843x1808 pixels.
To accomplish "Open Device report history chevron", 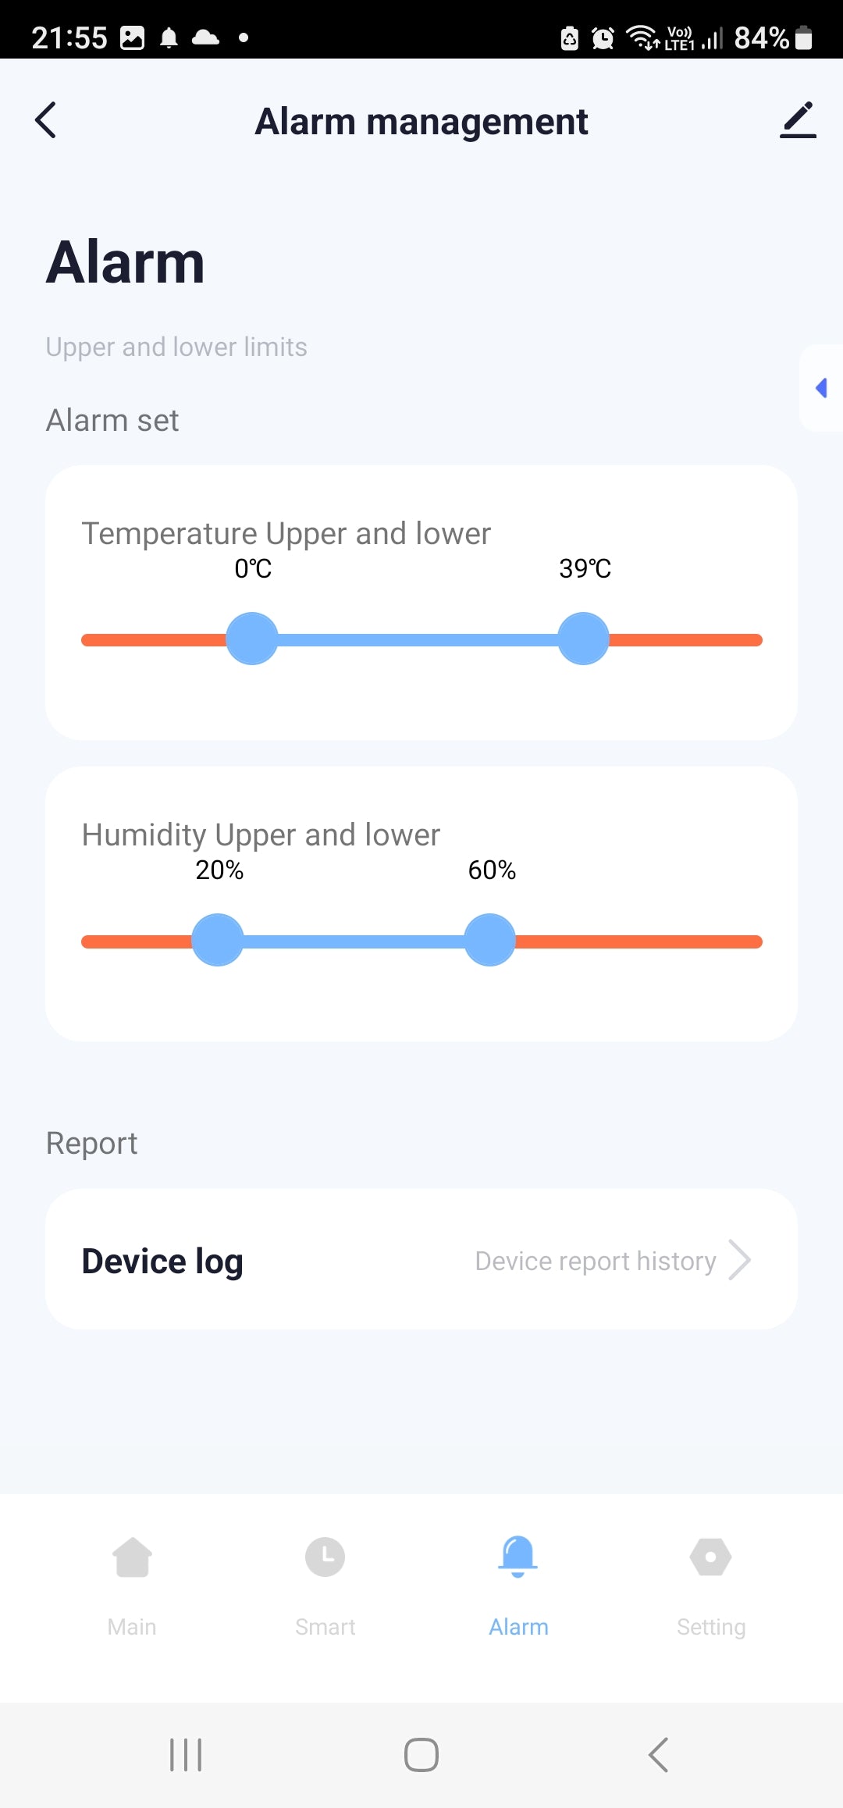I will (x=739, y=1260).
